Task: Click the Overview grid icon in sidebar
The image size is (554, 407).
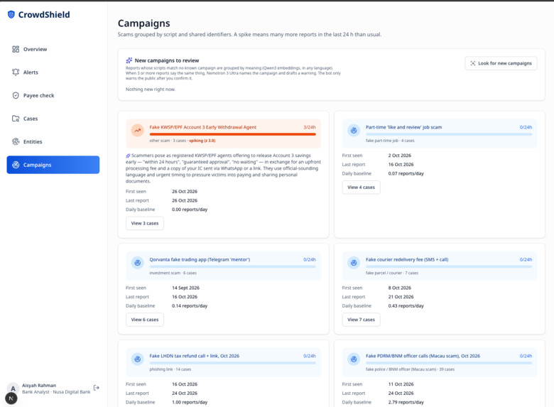Action: [16, 49]
